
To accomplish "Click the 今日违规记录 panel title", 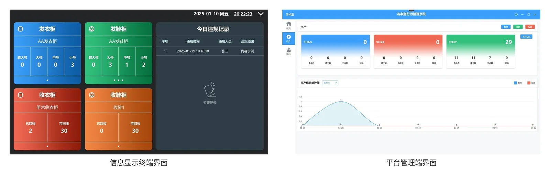I will pyautogui.click(x=213, y=29).
